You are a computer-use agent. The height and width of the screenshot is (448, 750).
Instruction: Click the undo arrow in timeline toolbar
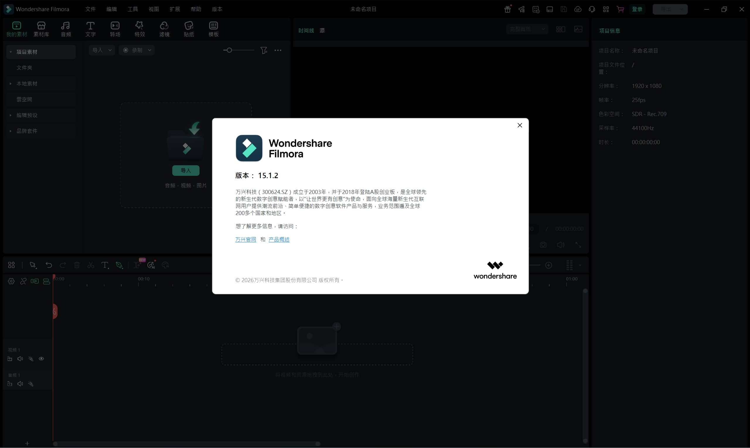pyautogui.click(x=49, y=265)
